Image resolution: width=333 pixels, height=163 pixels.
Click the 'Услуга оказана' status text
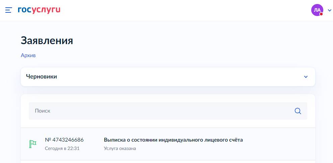120,148
